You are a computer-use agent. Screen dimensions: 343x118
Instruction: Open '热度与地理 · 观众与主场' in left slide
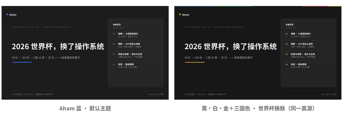(130, 54)
